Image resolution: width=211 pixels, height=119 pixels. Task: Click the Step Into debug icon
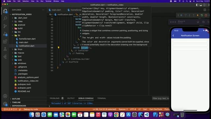click(190, 15)
